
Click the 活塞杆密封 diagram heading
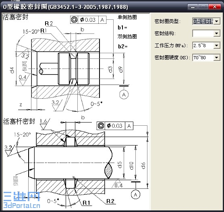(x=19, y=121)
